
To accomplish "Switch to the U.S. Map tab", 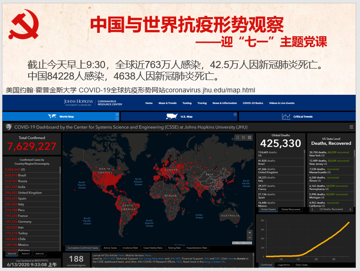I will (x=179, y=117).
